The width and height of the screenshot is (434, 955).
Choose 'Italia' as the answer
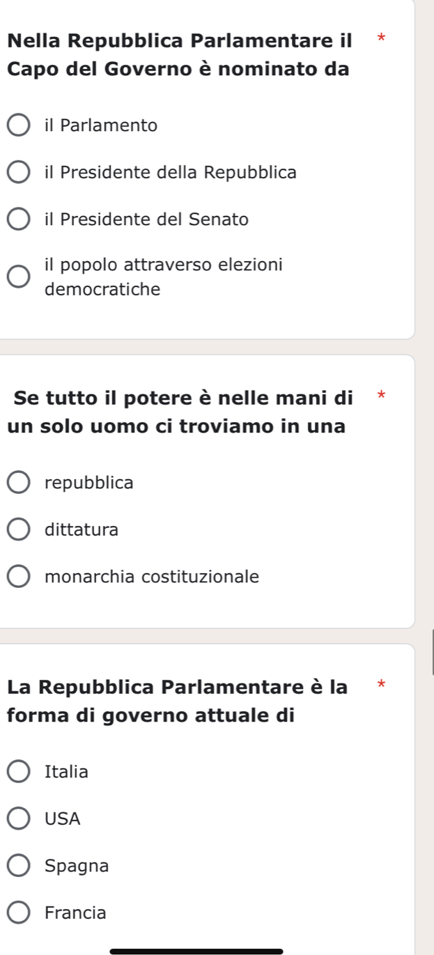point(19,772)
